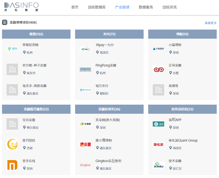The height and width of the screenshot is (178, 219).
Task: Click the grid icon beside 金融领域项目
Action: tap(5, 22)
